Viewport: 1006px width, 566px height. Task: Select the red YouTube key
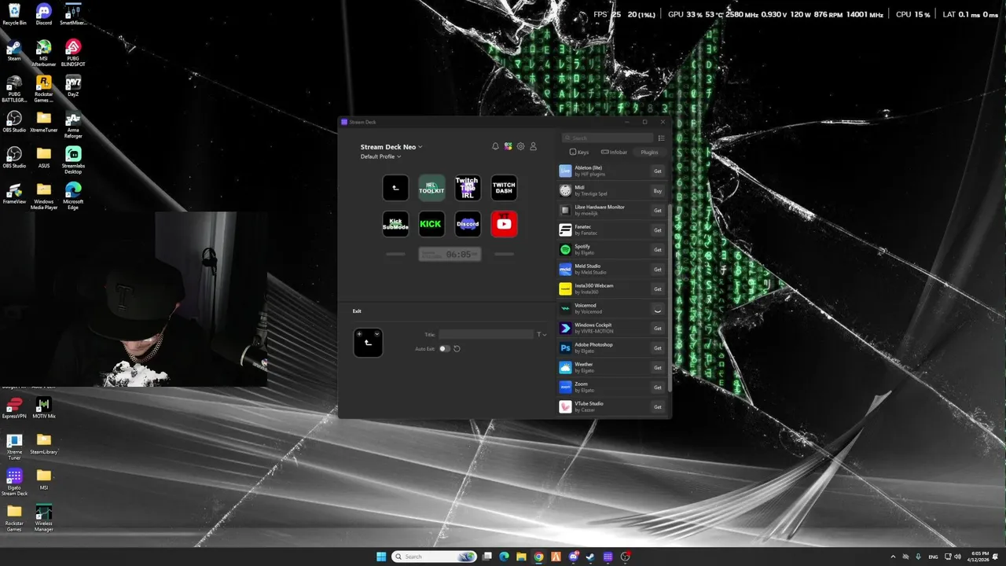click(504, 224)
